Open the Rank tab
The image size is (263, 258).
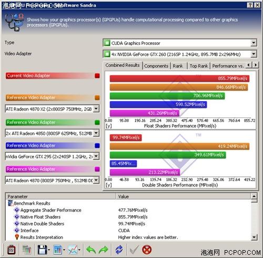(178, 66)
